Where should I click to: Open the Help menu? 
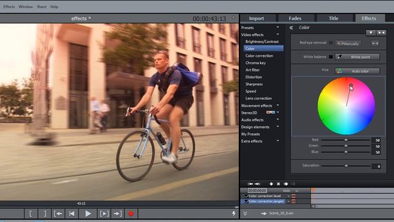pyautogui.click(x=54, y=7)
